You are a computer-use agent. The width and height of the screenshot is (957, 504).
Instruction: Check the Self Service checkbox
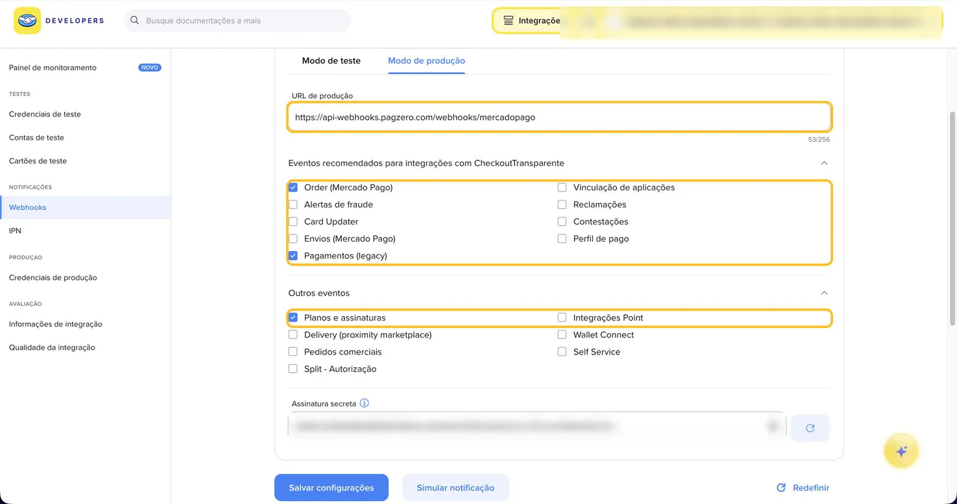[562, 351]
